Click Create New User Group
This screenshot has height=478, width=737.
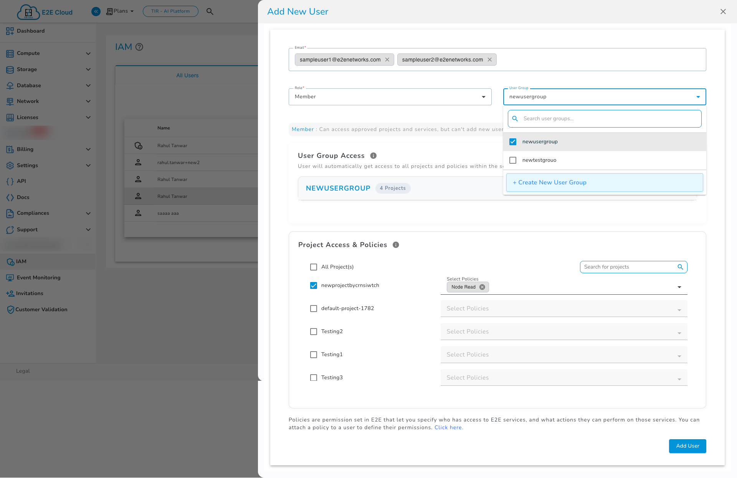[x=604, y=183]
